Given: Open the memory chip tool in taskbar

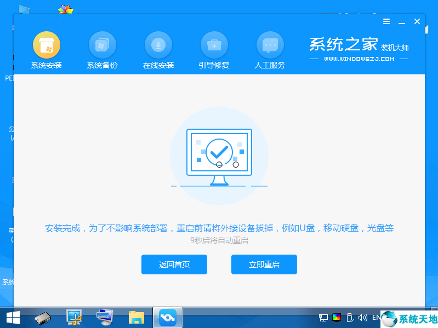Looking at the screenshot, I should point(43,318).
